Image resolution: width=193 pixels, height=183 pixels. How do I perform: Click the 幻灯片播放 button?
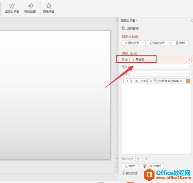coord(152,166)
